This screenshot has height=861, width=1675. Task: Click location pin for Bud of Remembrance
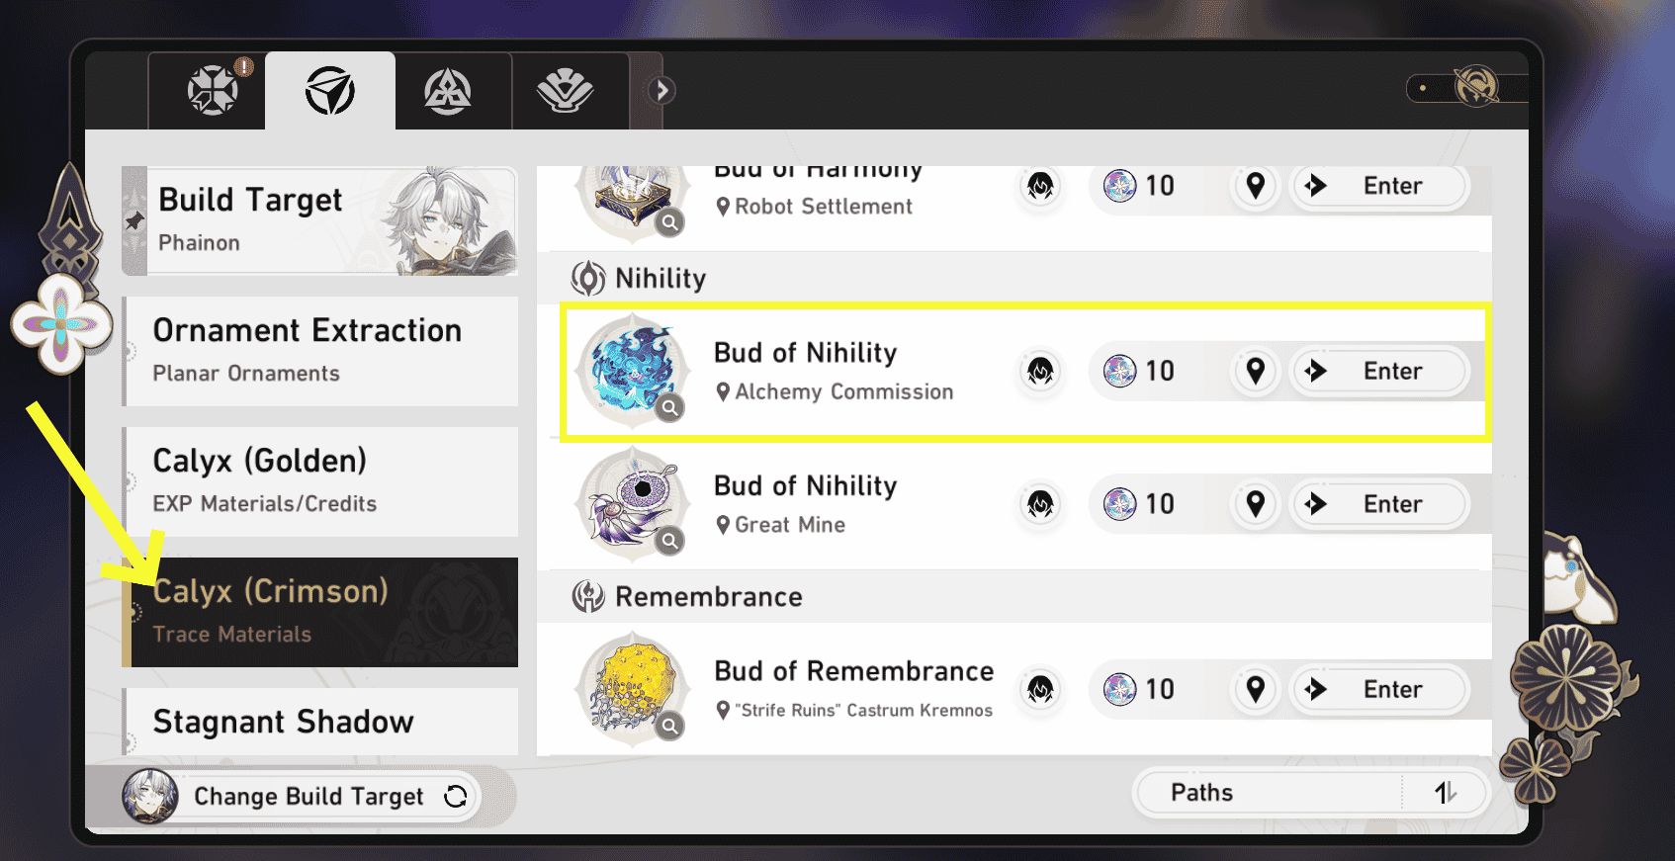coord(1255,689)
